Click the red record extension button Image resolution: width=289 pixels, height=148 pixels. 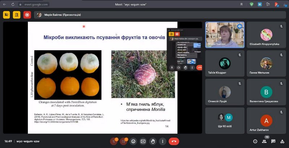pyautogui.click(x=27, y=15)
